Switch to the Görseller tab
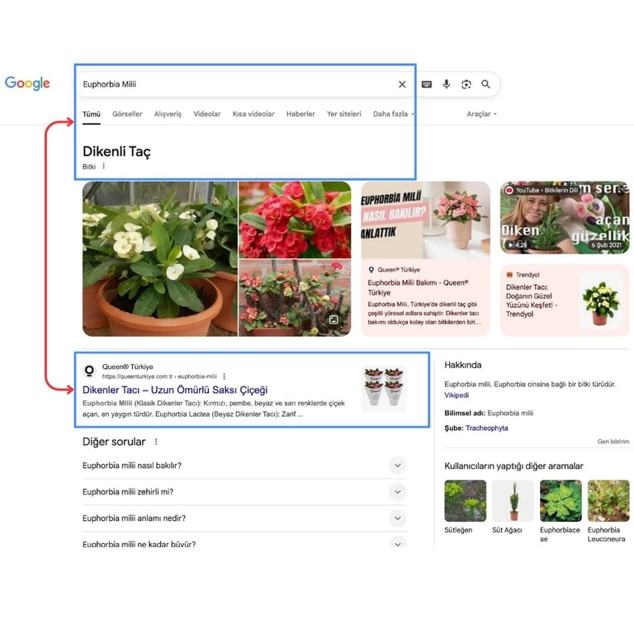Viewport: 634px width, 634px height. click(x=127, y=114)
